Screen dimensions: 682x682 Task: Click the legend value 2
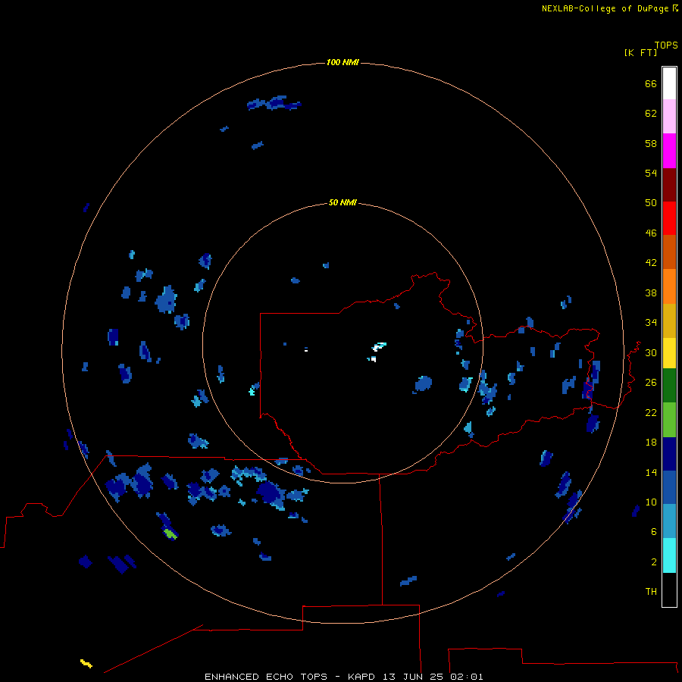click(653, 562)
